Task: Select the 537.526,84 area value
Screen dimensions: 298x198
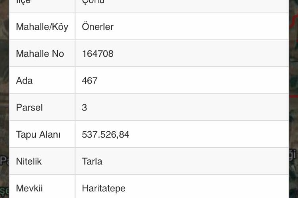Action: click(106, 135)
